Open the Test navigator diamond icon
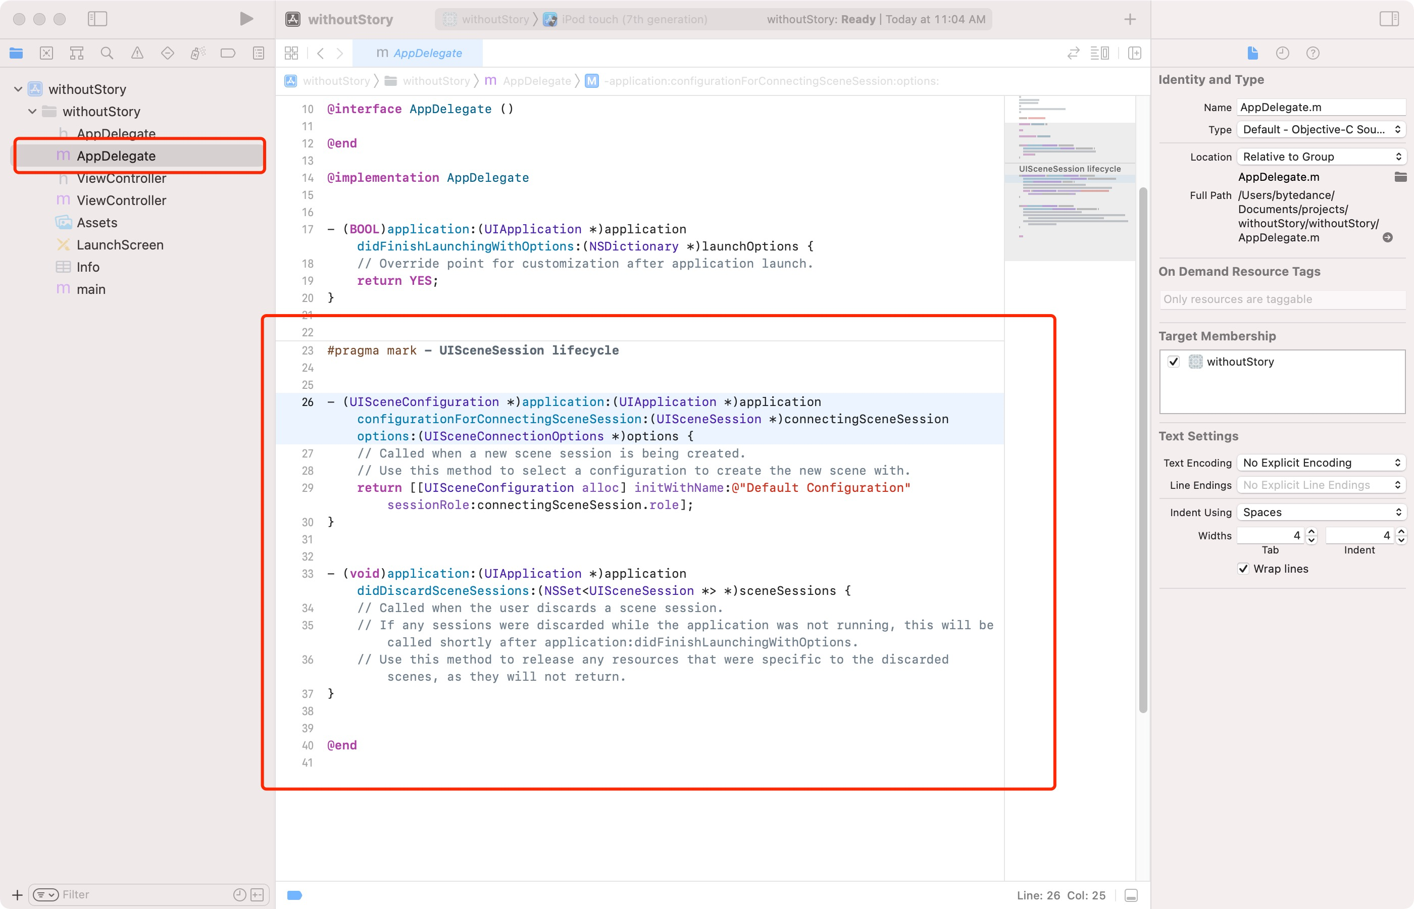Image resolution: width=1414 pixels, height=909 pixels. (x=168, y=53)
